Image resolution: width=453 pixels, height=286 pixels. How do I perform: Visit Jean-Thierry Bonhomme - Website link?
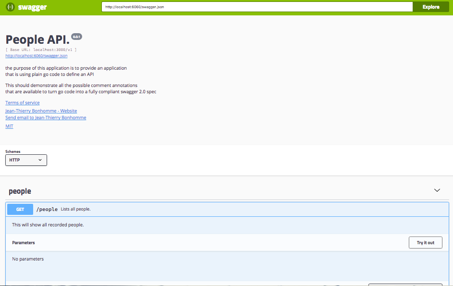tap(41, 111)
